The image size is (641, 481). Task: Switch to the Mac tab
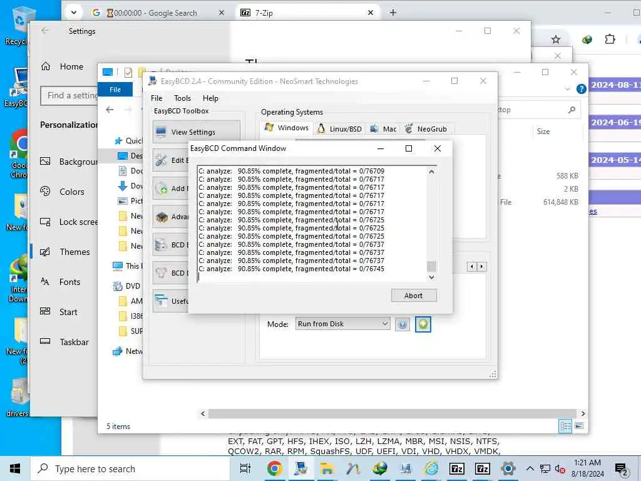tap(383, 129)
